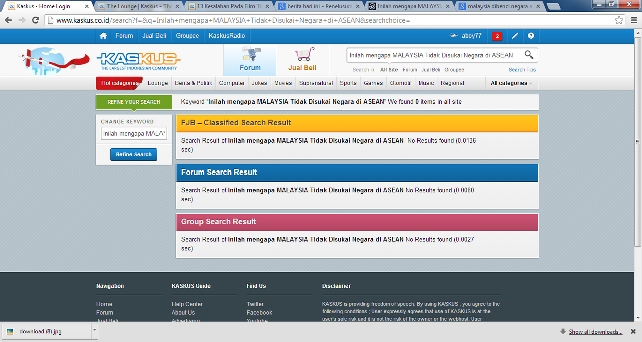Open the Computer category
Screen dimensions: 642x342
click(x=232, y=83)
